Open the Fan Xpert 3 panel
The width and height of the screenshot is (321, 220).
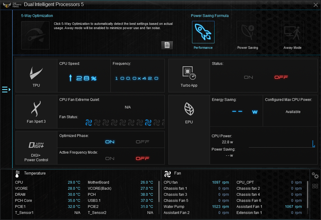coord(36,112)
